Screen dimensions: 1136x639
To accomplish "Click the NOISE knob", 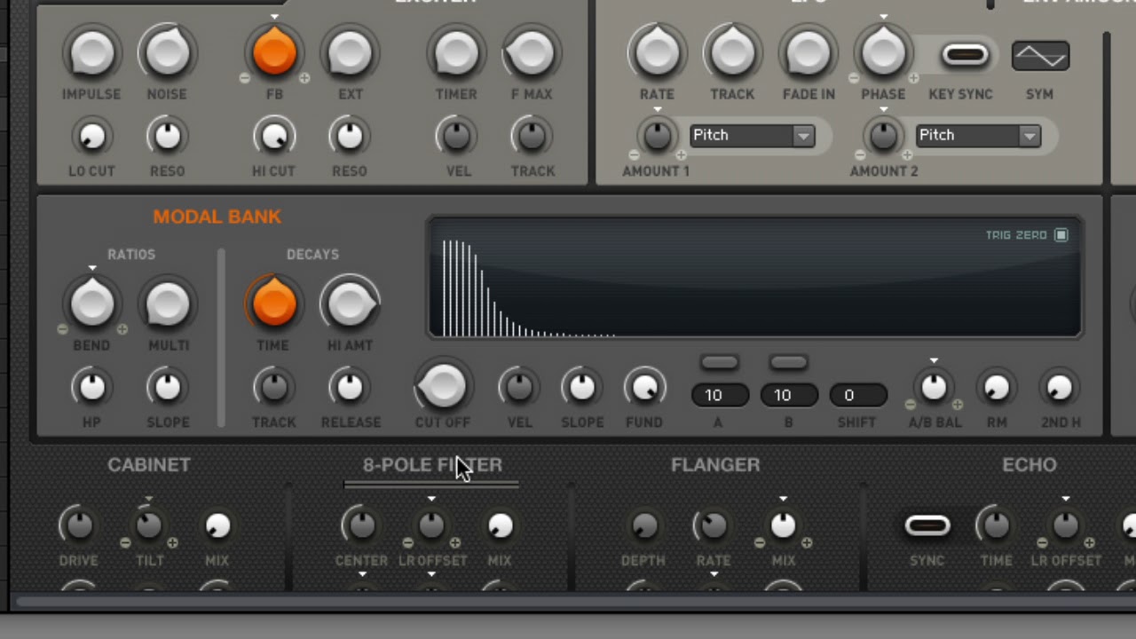I will [x=167, y=51].
